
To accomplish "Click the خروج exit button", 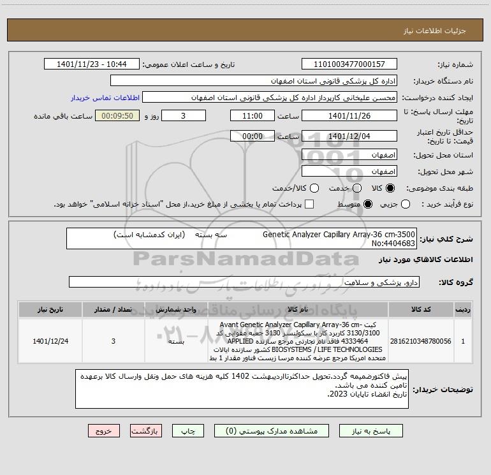I will (x=104, y=431).
